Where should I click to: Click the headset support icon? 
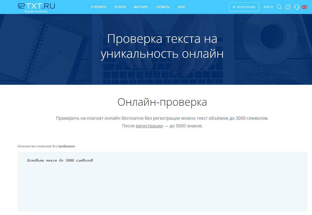click(x=296, y=7)
